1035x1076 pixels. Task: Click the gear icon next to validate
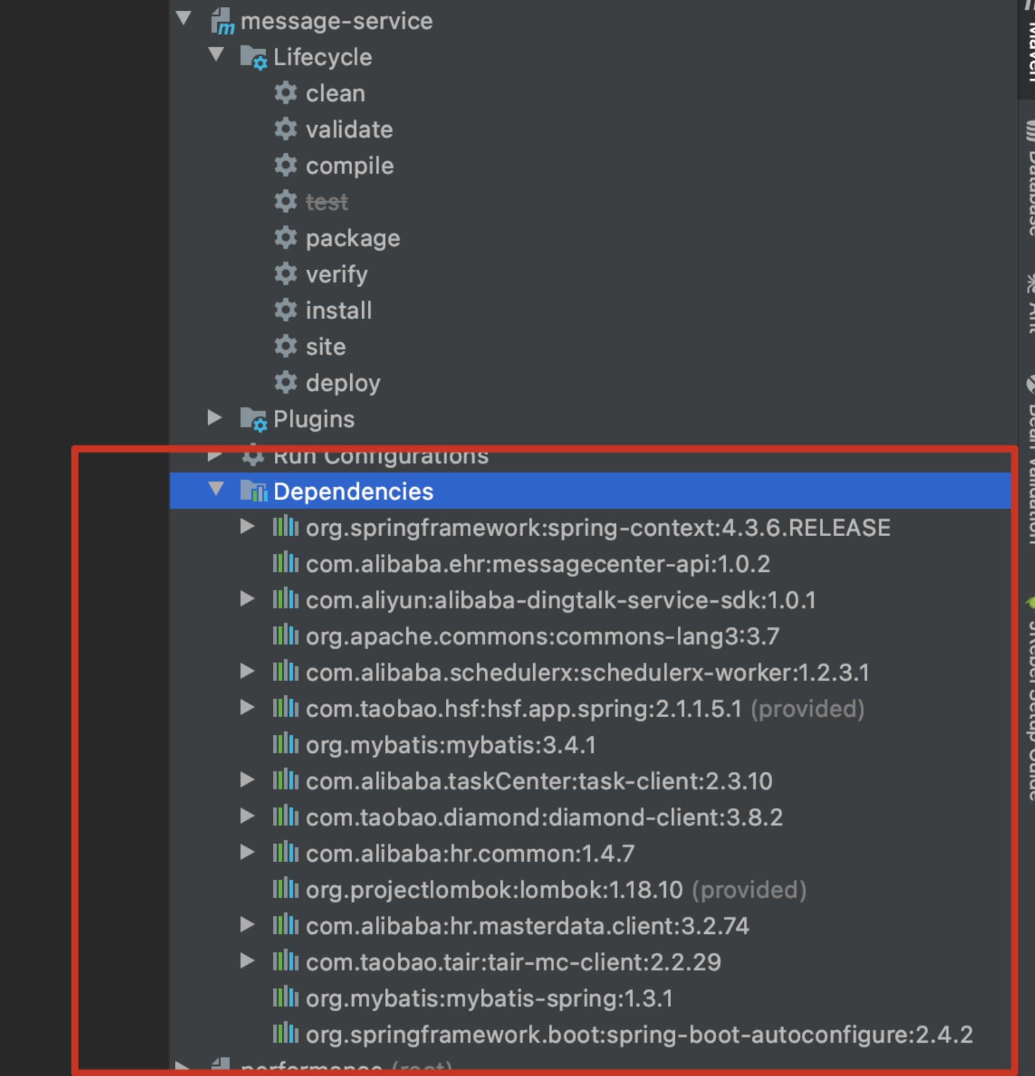tap(285, 129)
